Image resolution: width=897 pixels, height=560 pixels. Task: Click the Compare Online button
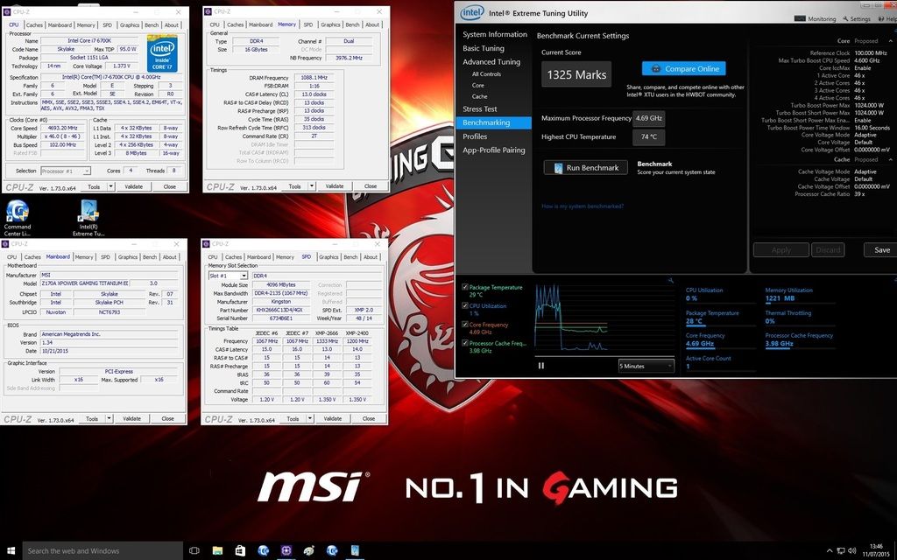point(683,68)
